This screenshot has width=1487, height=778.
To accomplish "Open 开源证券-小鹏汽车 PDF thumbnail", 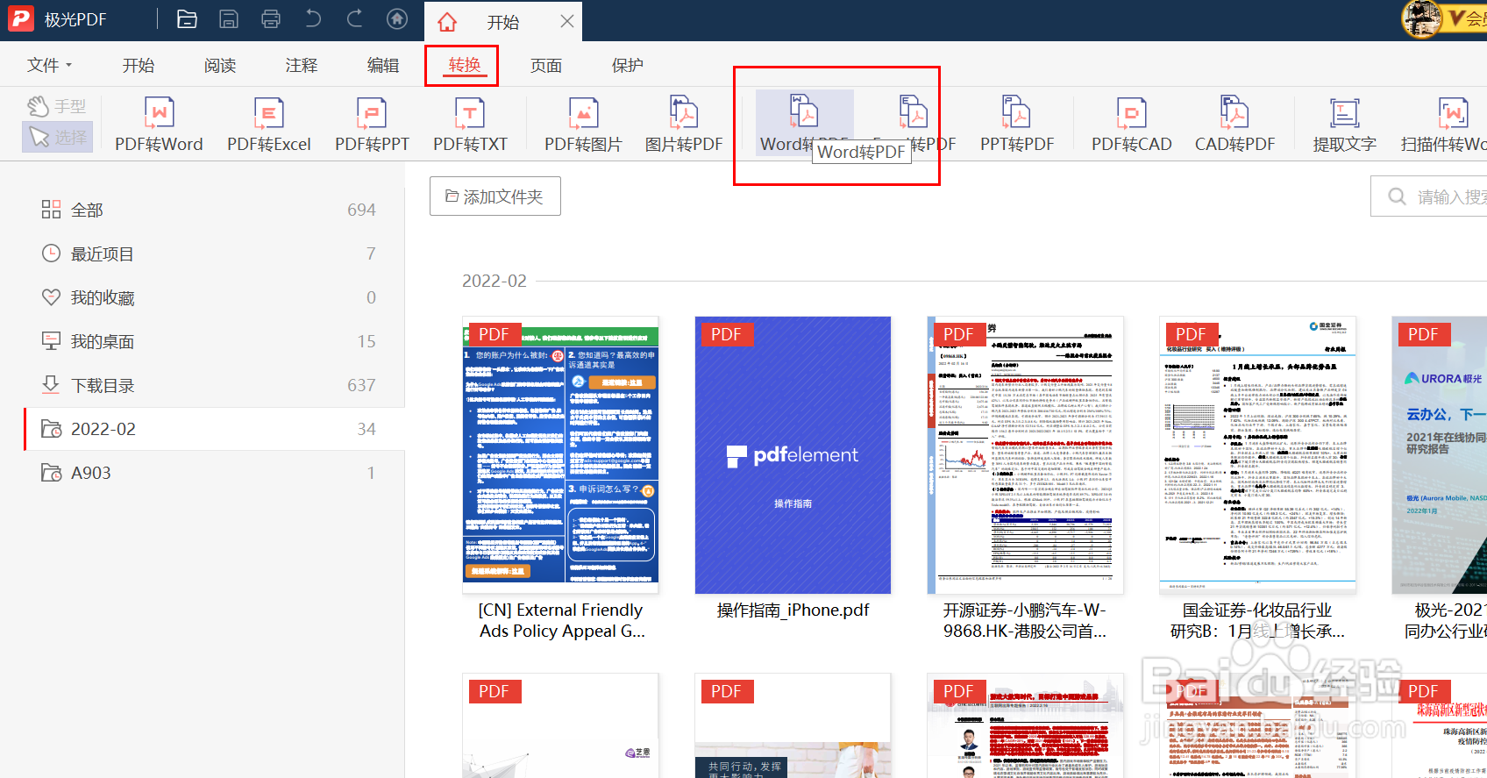I will point(1025,455).
